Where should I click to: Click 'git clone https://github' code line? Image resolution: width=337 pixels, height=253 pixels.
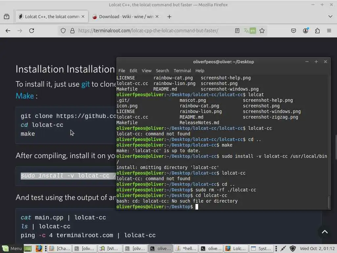[x=68, y=116]
